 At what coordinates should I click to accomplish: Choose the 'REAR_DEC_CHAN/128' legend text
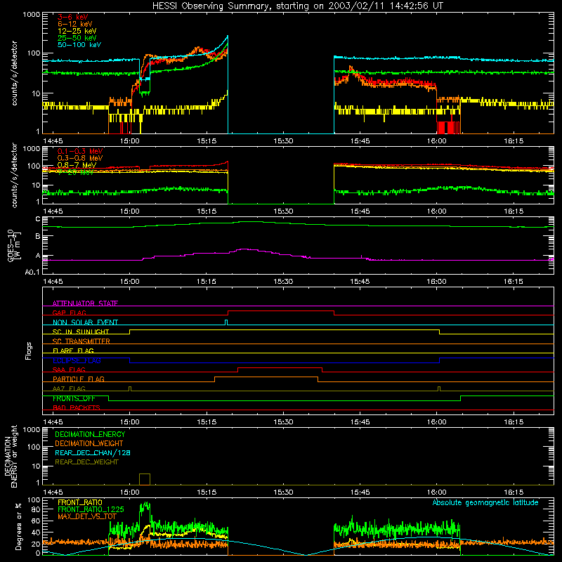[93, 452]
